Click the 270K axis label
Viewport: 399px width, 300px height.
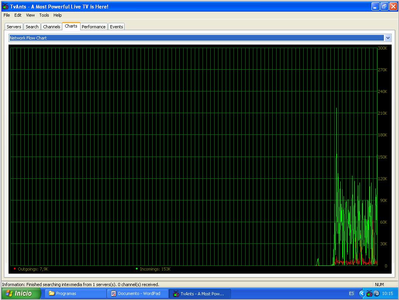[x=382, y=70]
